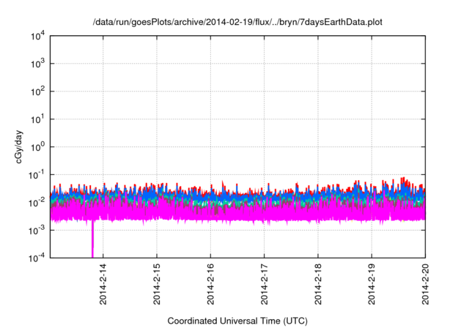Click the plot title file path text
Image resolution: width=469 pixels, height=328 pixels.
237,23
